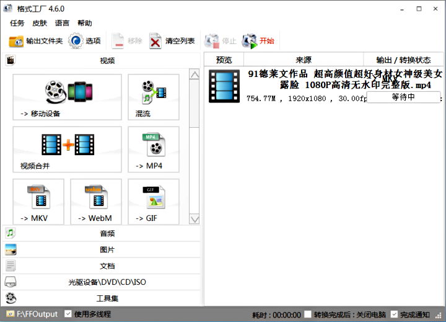
Task: Open the 皮肤 (skin) menu
Action: [39, 23]
